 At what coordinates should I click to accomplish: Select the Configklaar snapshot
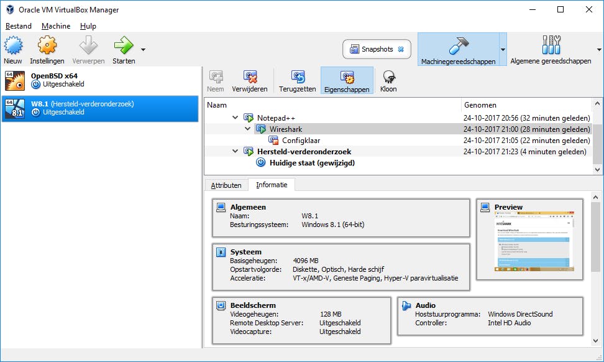pos(398,141)
